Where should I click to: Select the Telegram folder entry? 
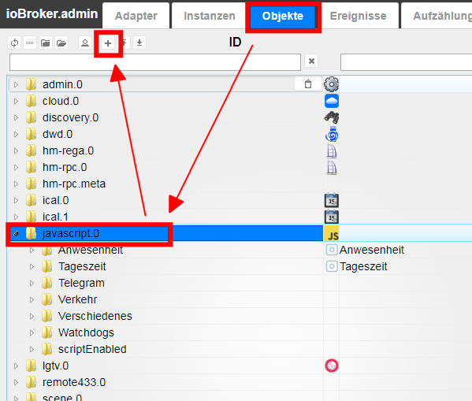81,283
